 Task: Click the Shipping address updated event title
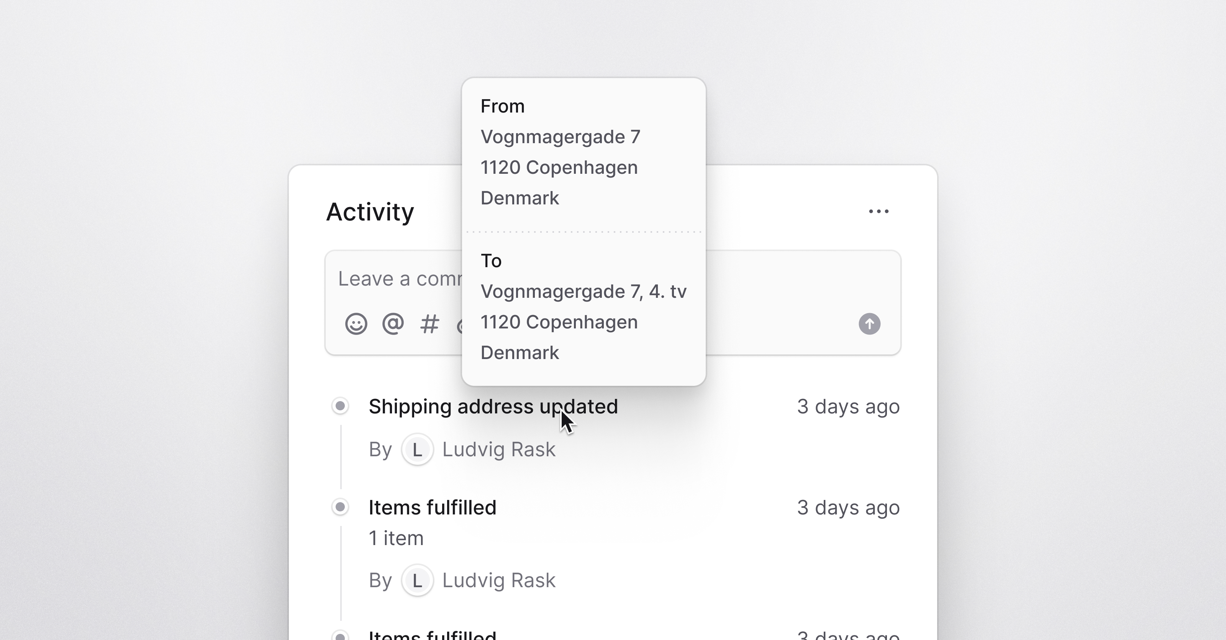pos(493,407)
